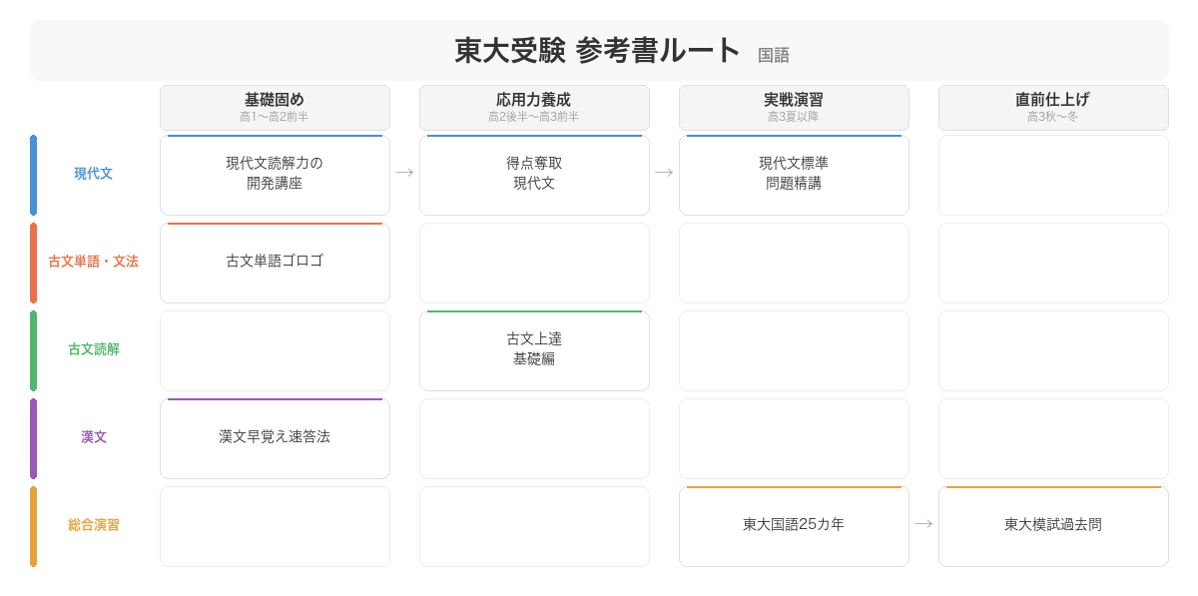Click the 高1〜高2前半 period subtitle
This screenshot has width=1198, height=596.
click(275, 117)
